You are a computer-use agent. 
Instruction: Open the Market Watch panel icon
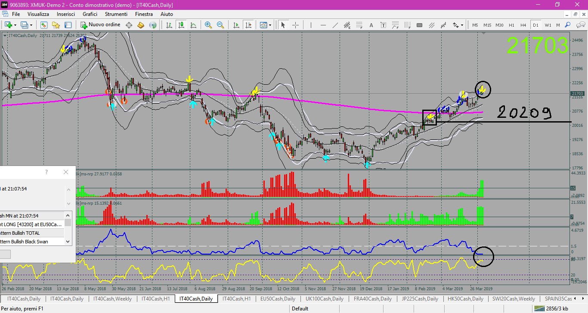coord(44,25)
